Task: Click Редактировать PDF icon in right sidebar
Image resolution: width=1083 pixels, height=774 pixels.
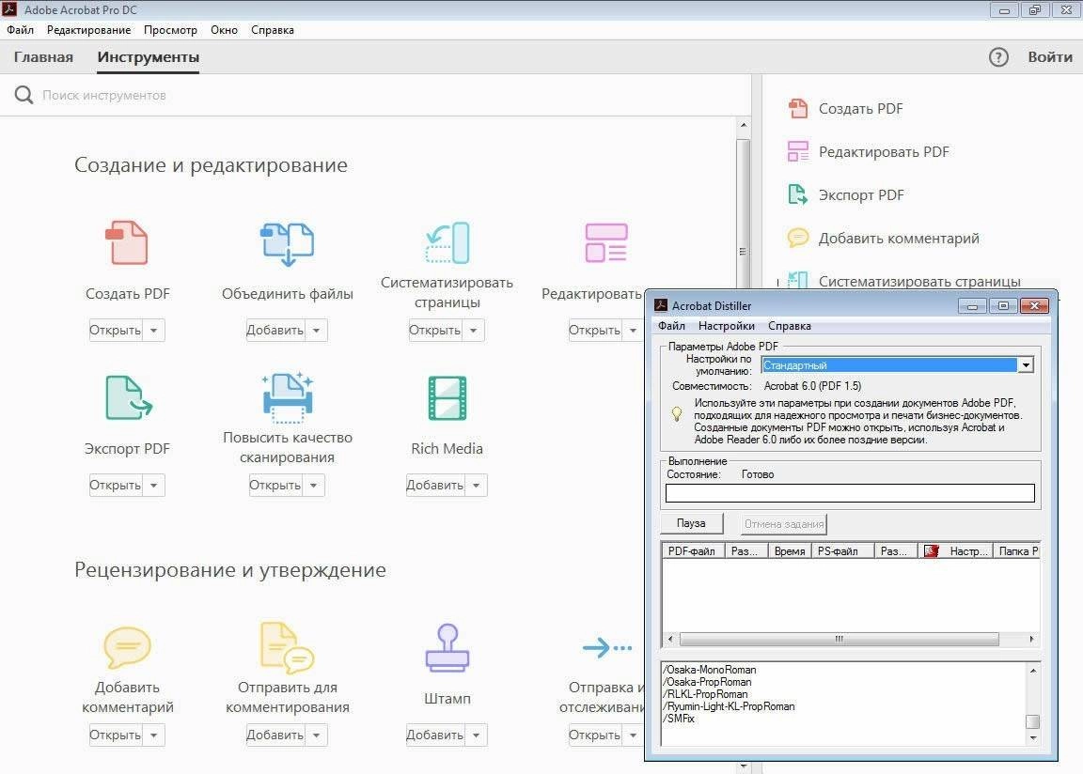Action: click(798, 152)
